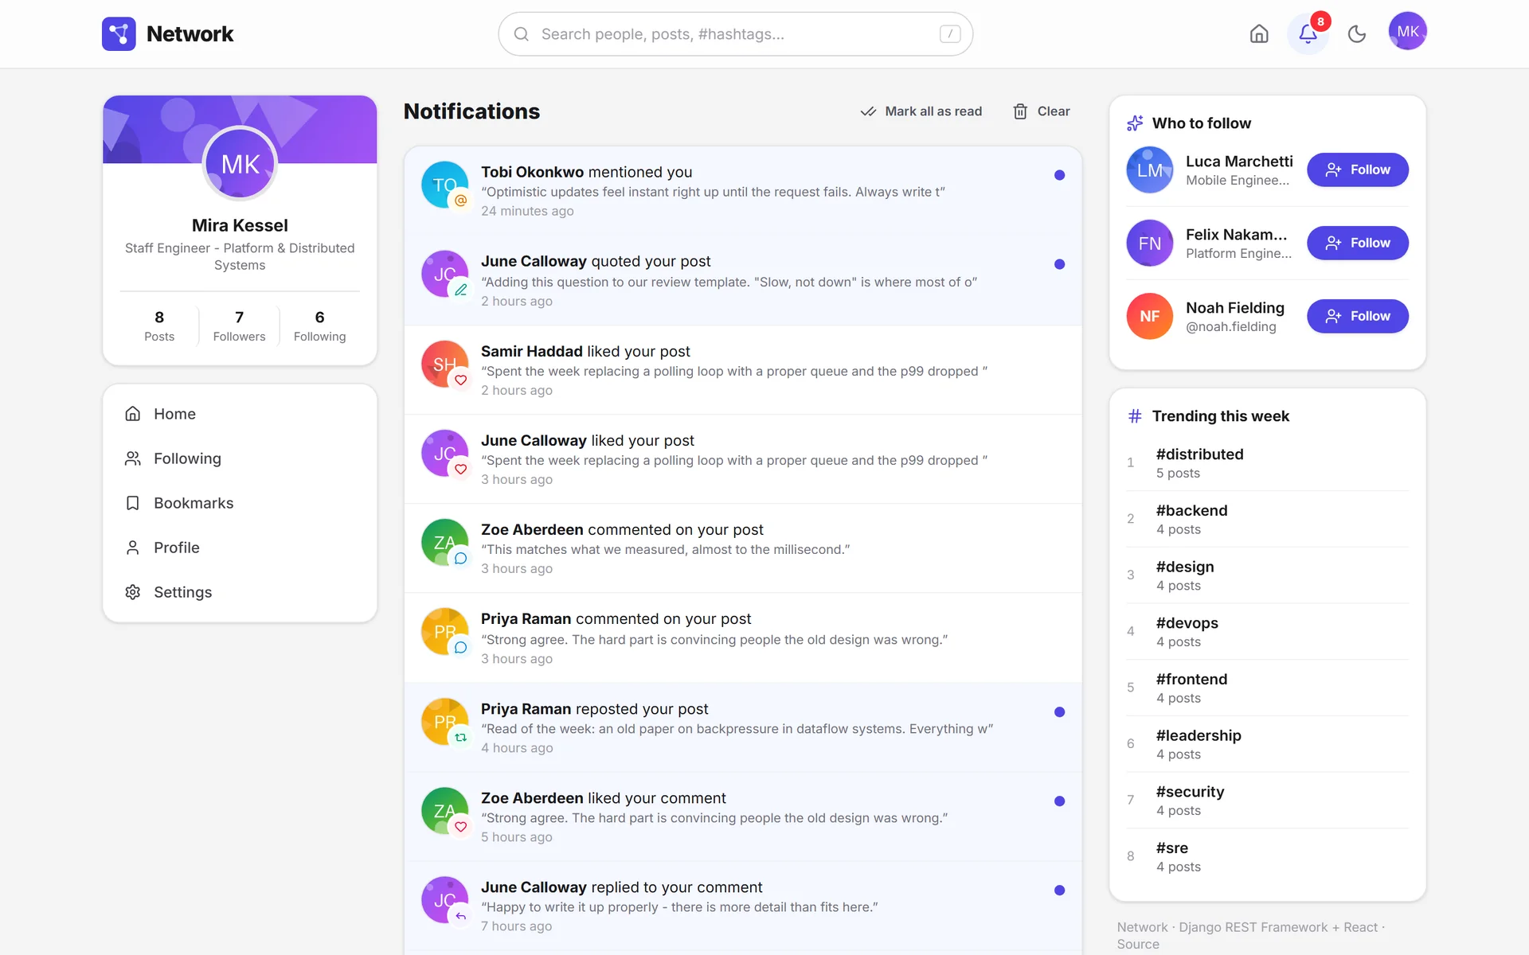Click the search magnifier icon
1529x955 pixels.
tap(522, 34)
